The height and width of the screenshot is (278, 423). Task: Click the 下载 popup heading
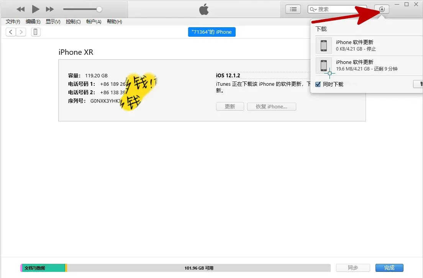pos(321,29)
